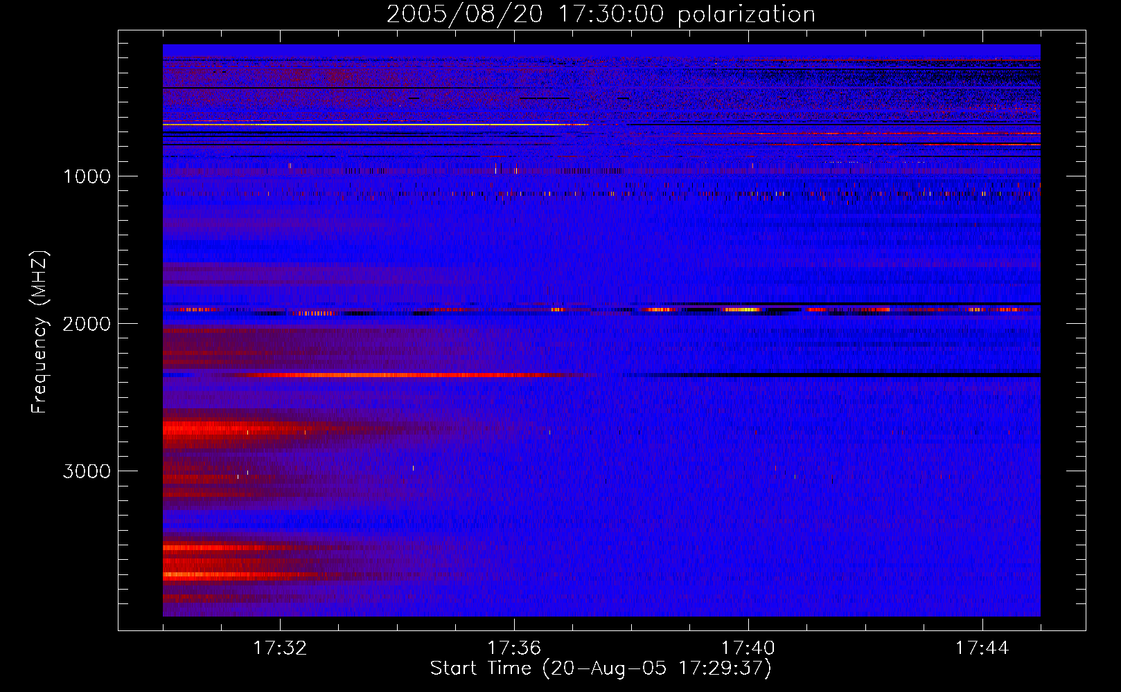
Task: Click the "17:32" time axis label
Action: pyautogui.click(x=280, y=648)
